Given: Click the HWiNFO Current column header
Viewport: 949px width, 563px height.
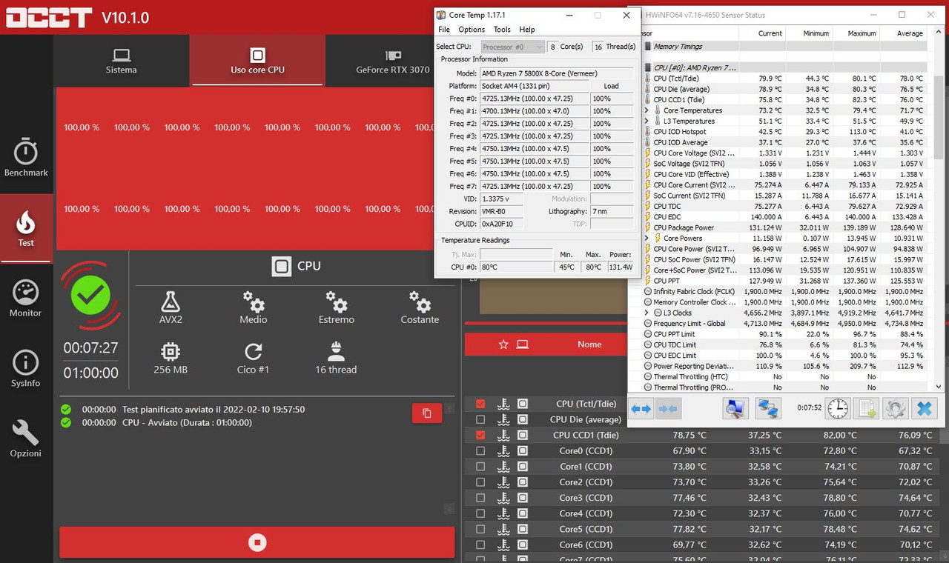Looking at the screenshot, I should (x=761, y=33).
